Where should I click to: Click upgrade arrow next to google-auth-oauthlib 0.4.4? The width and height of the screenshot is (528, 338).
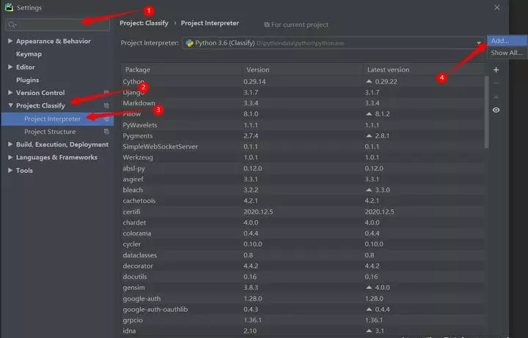[x=369, y=309]
